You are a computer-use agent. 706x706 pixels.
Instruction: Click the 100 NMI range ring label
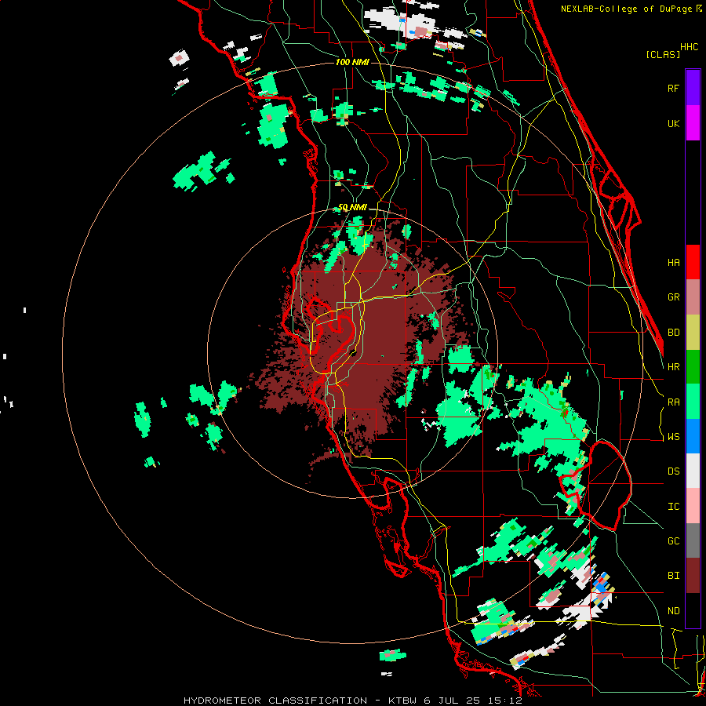352,62
